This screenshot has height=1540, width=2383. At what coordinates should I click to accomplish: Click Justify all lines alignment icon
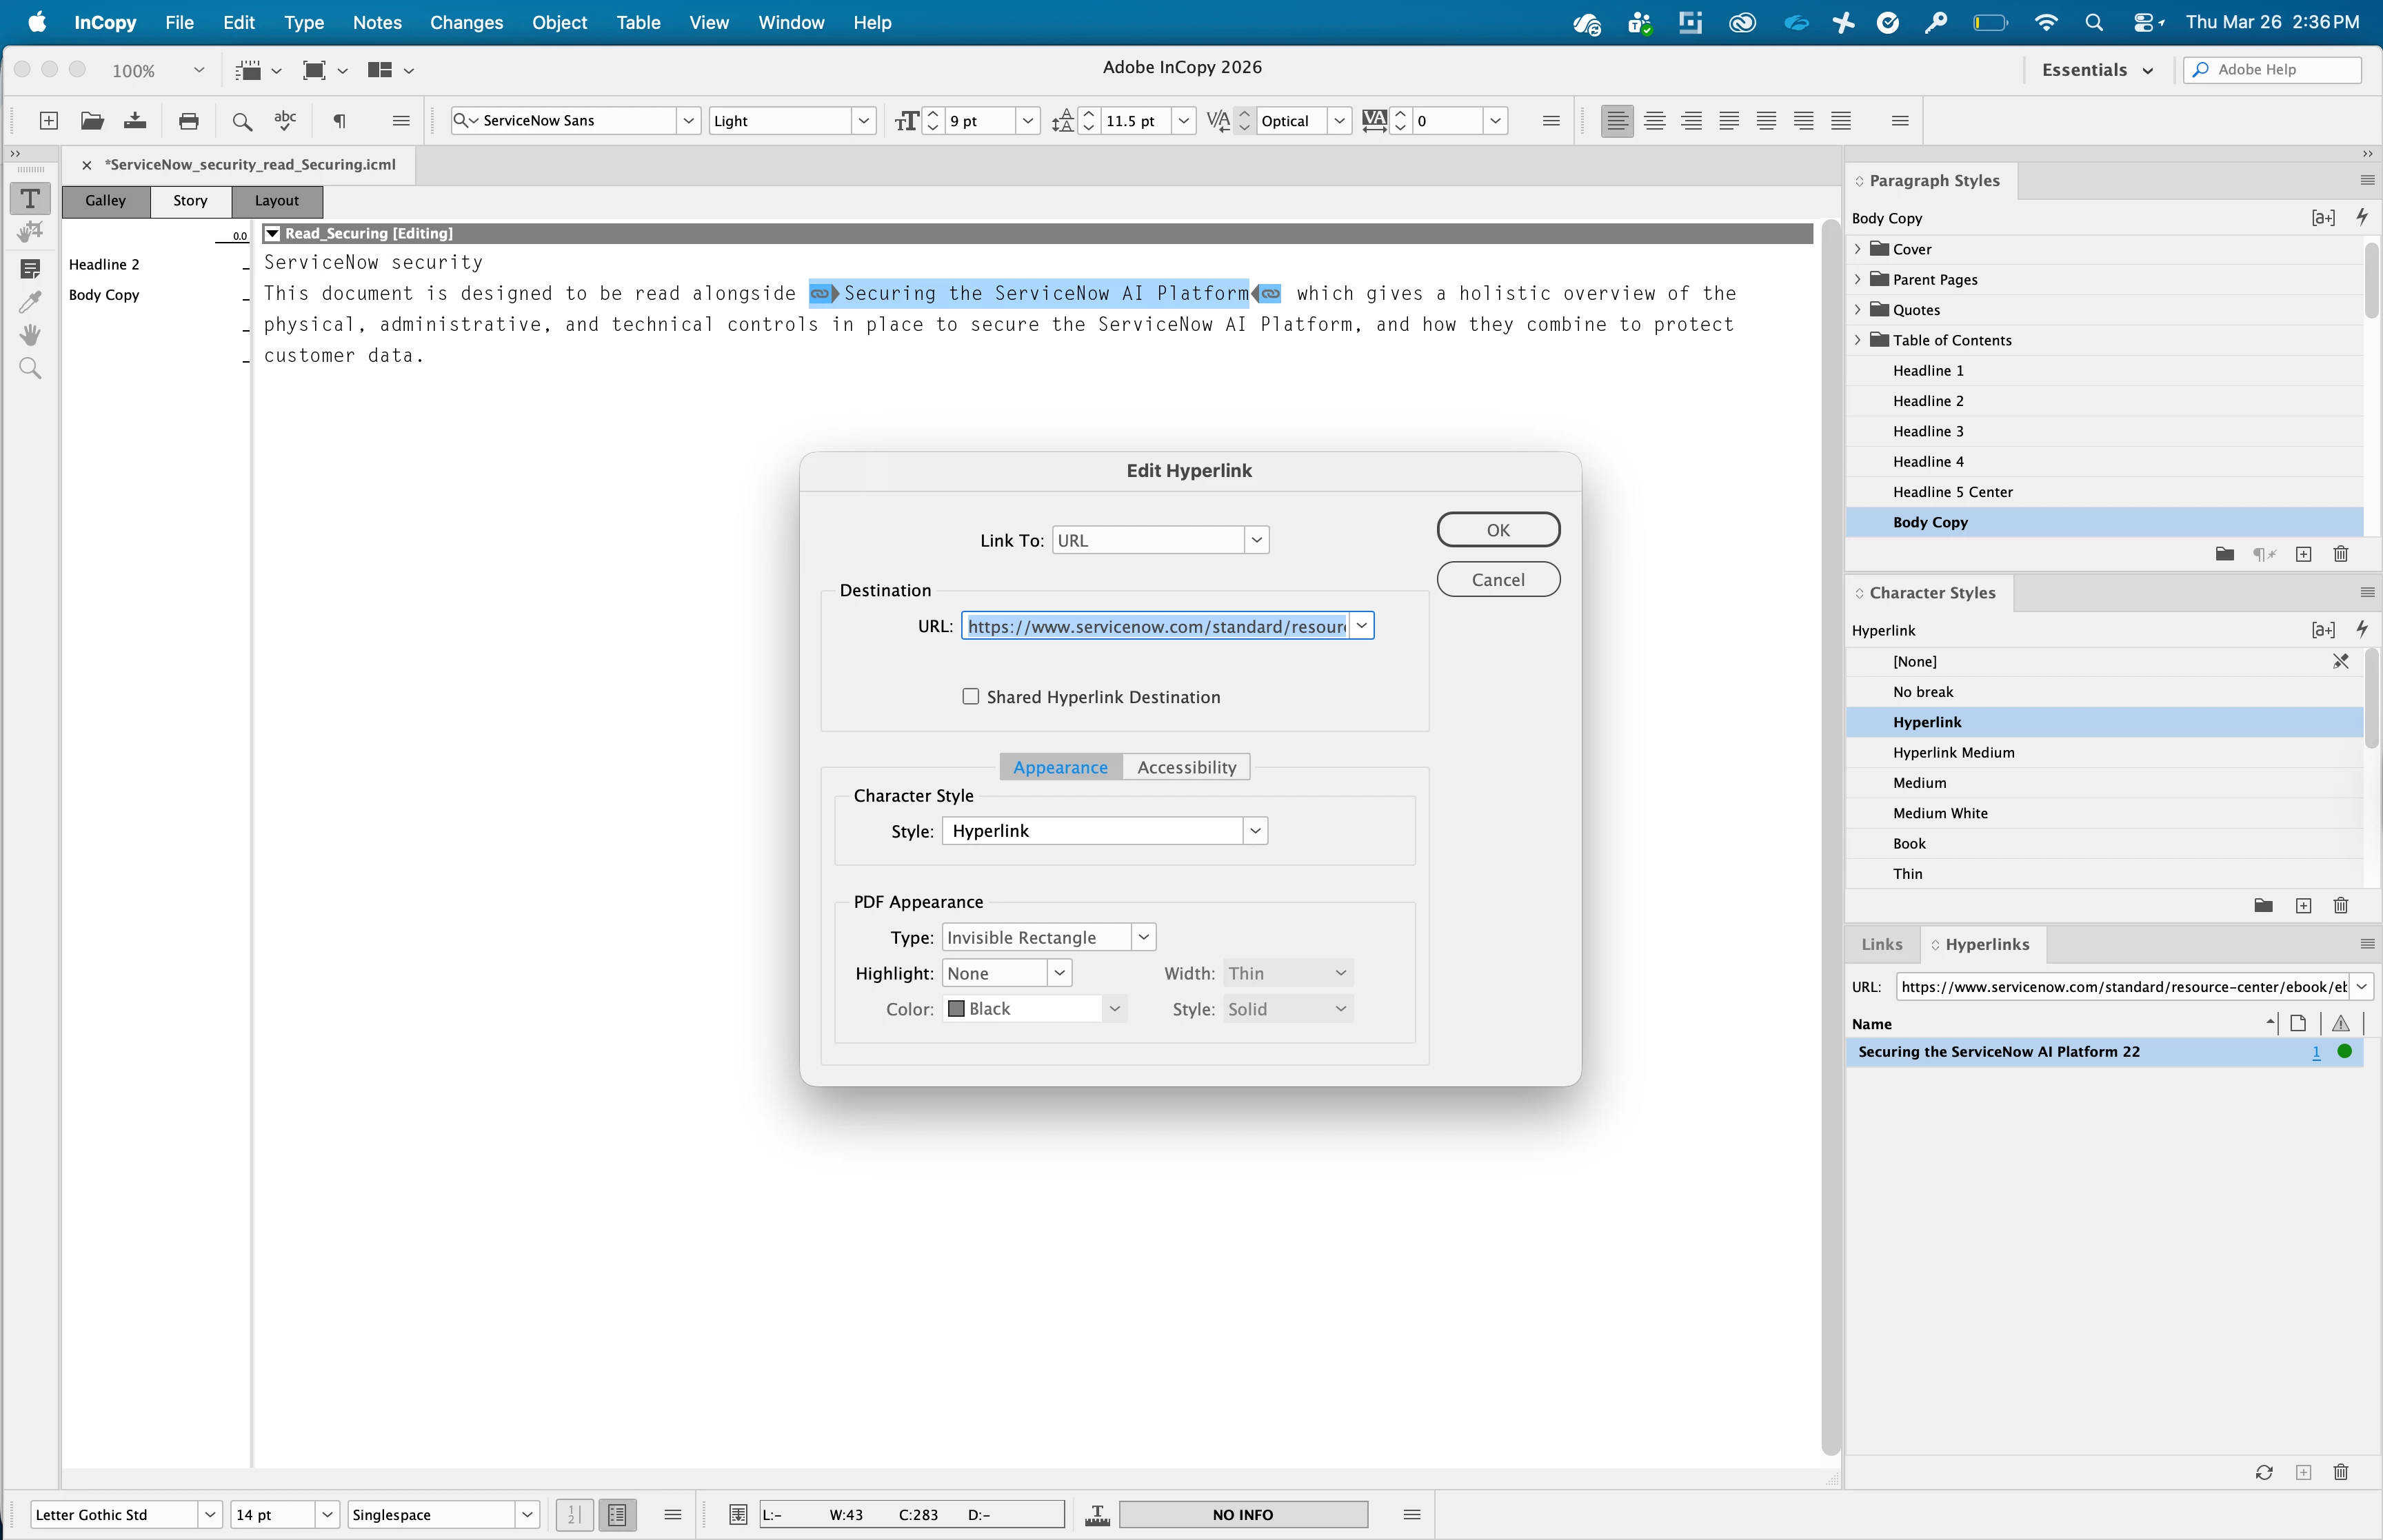[x=1841, y=121]
